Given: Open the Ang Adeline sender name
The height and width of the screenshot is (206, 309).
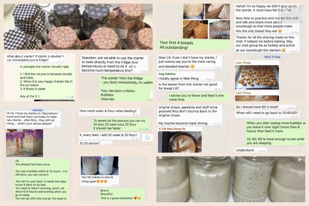Looking at the screenshot, I should [x=167, y=74].
